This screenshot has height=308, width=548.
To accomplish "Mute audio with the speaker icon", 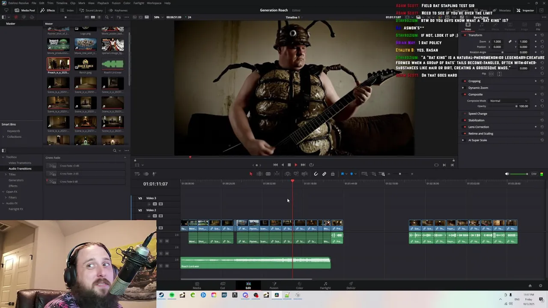I will pyautogui.click(x=507, y=174).
